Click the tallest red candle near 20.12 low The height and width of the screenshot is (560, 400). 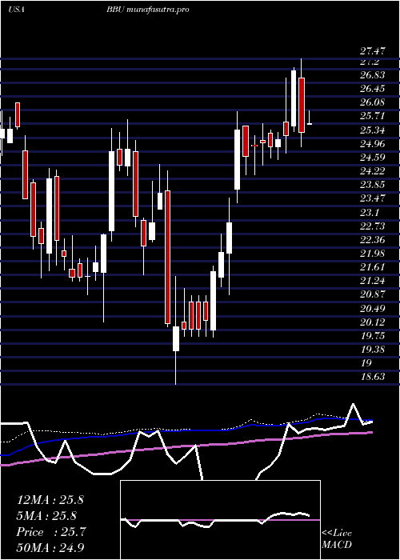click(167, 257)
